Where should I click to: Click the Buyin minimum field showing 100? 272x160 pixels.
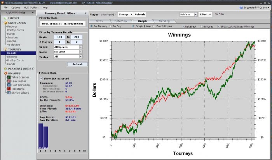point(60,37)
